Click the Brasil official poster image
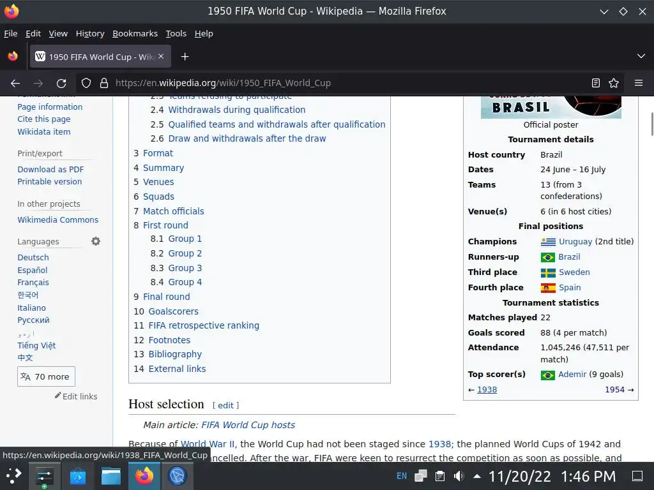 coord(551,107)
